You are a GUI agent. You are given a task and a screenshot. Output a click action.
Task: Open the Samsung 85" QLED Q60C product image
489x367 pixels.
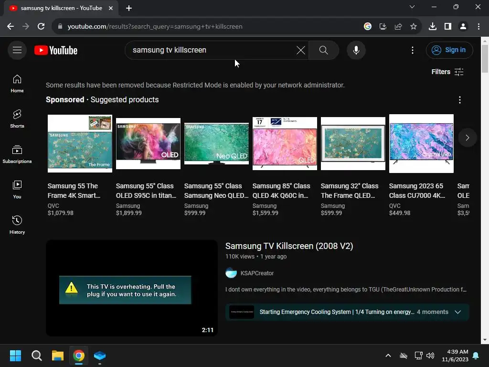click(285, 143)
